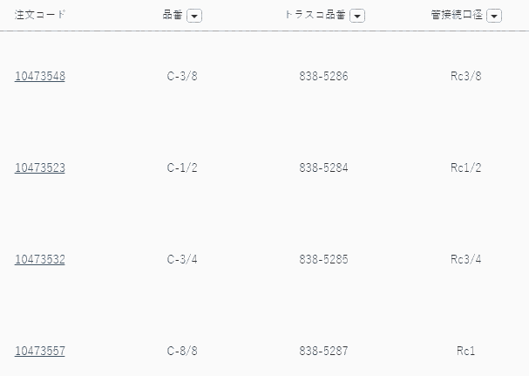Click Trusco number 838-5284

tap(323, 167)
